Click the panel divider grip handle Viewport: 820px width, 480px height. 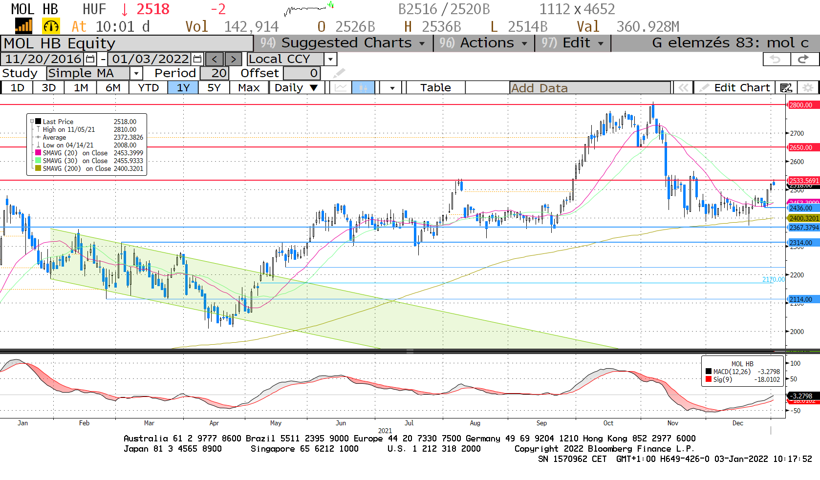[x=410, y=351]
